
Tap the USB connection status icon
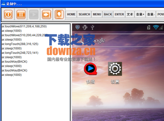point(92,27)
